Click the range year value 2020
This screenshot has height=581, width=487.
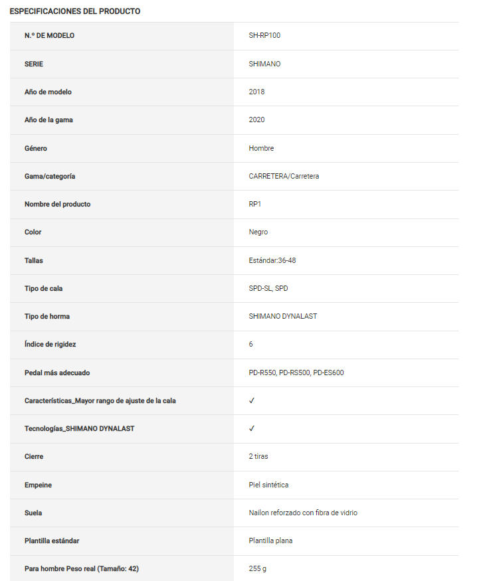256,120
